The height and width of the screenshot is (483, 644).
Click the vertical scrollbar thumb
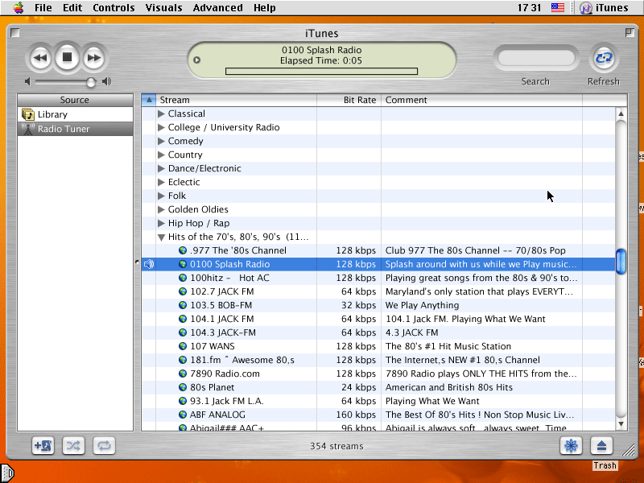pyautogui.click(x=621, y=261)
